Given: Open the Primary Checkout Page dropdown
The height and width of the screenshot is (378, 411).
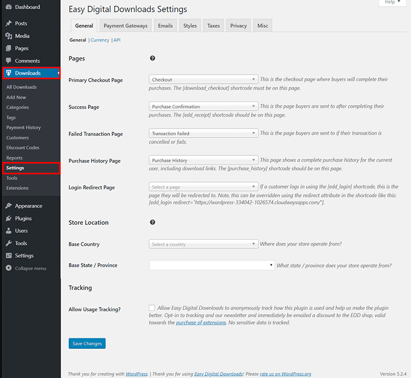Looking at the screenshot, I should click(x=203, y=80).
